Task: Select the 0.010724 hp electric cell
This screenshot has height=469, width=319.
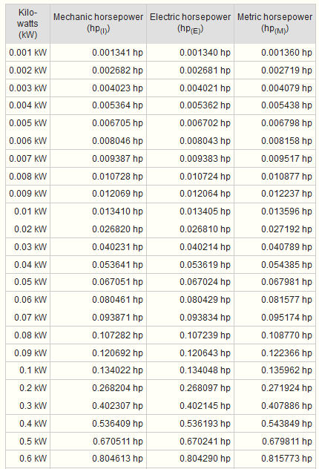Action: (190, 176)
